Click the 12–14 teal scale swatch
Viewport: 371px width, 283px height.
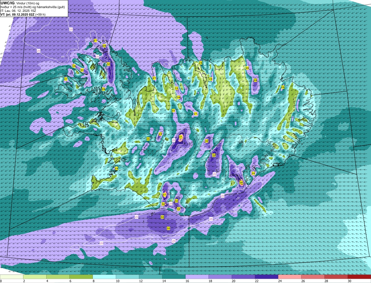coord(151,277)
